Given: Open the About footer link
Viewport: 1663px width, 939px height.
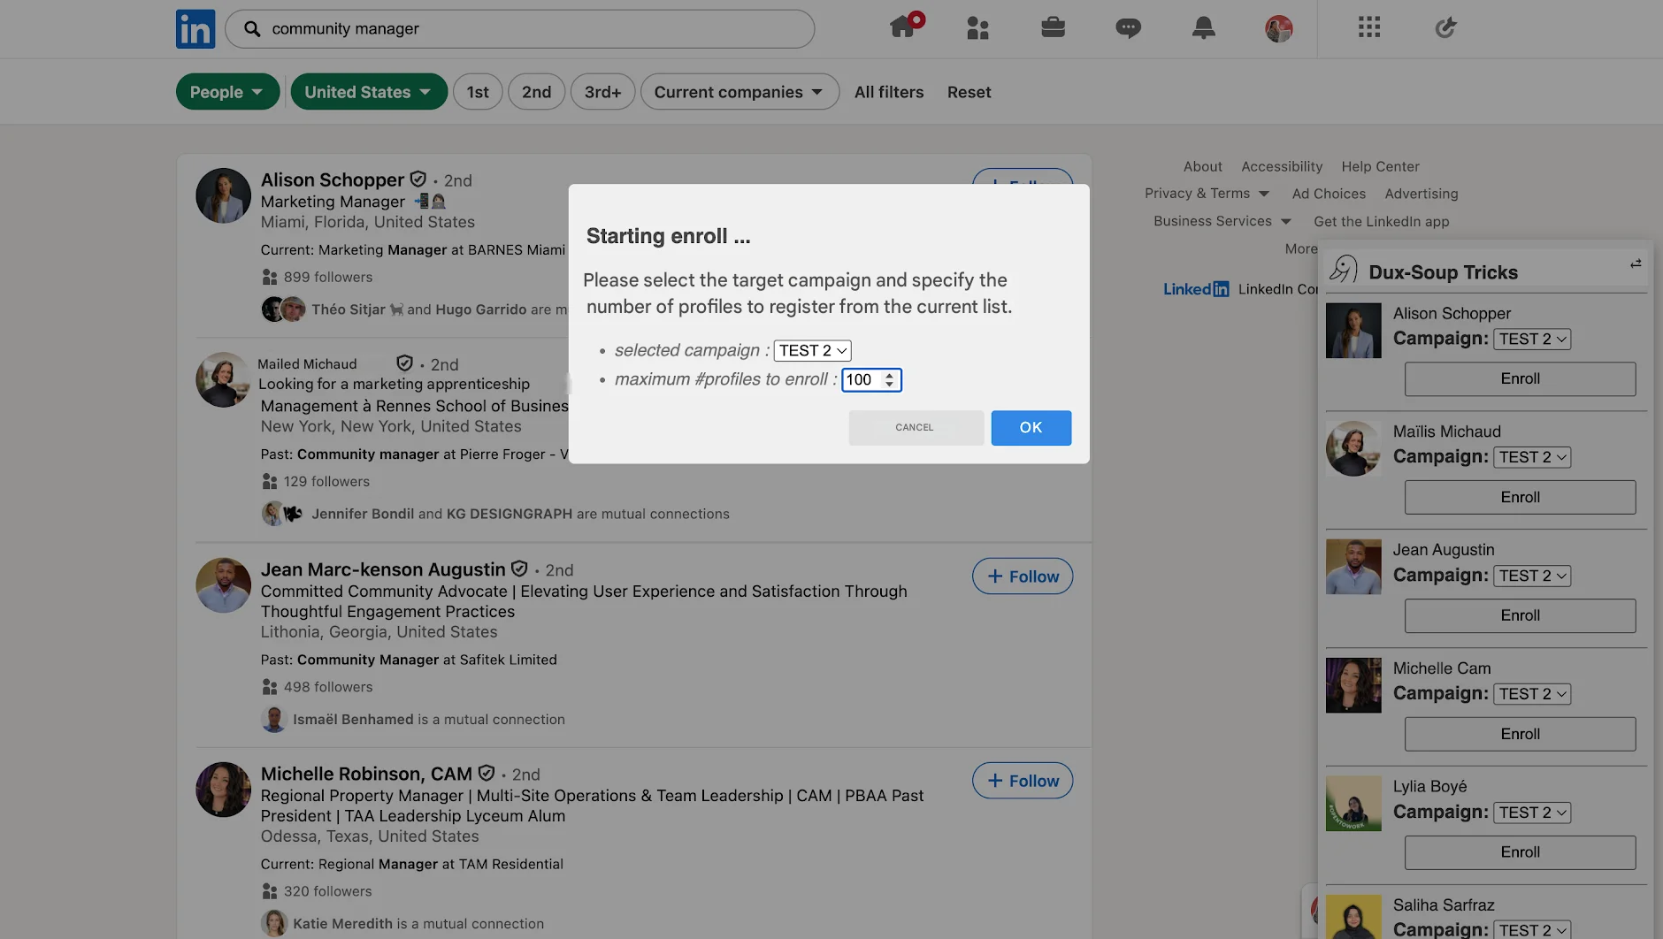Looking at the screenshot, I should click(1202, 166).
